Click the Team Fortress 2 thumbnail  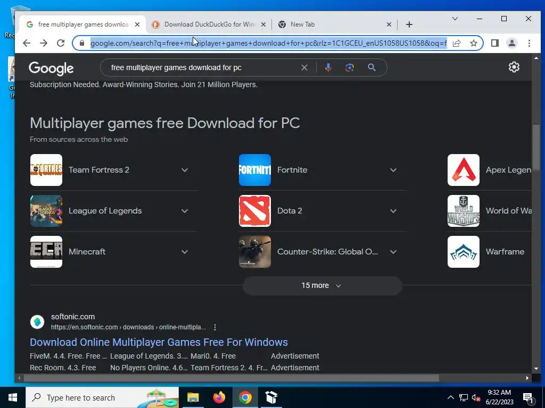[x=46, y=170]
